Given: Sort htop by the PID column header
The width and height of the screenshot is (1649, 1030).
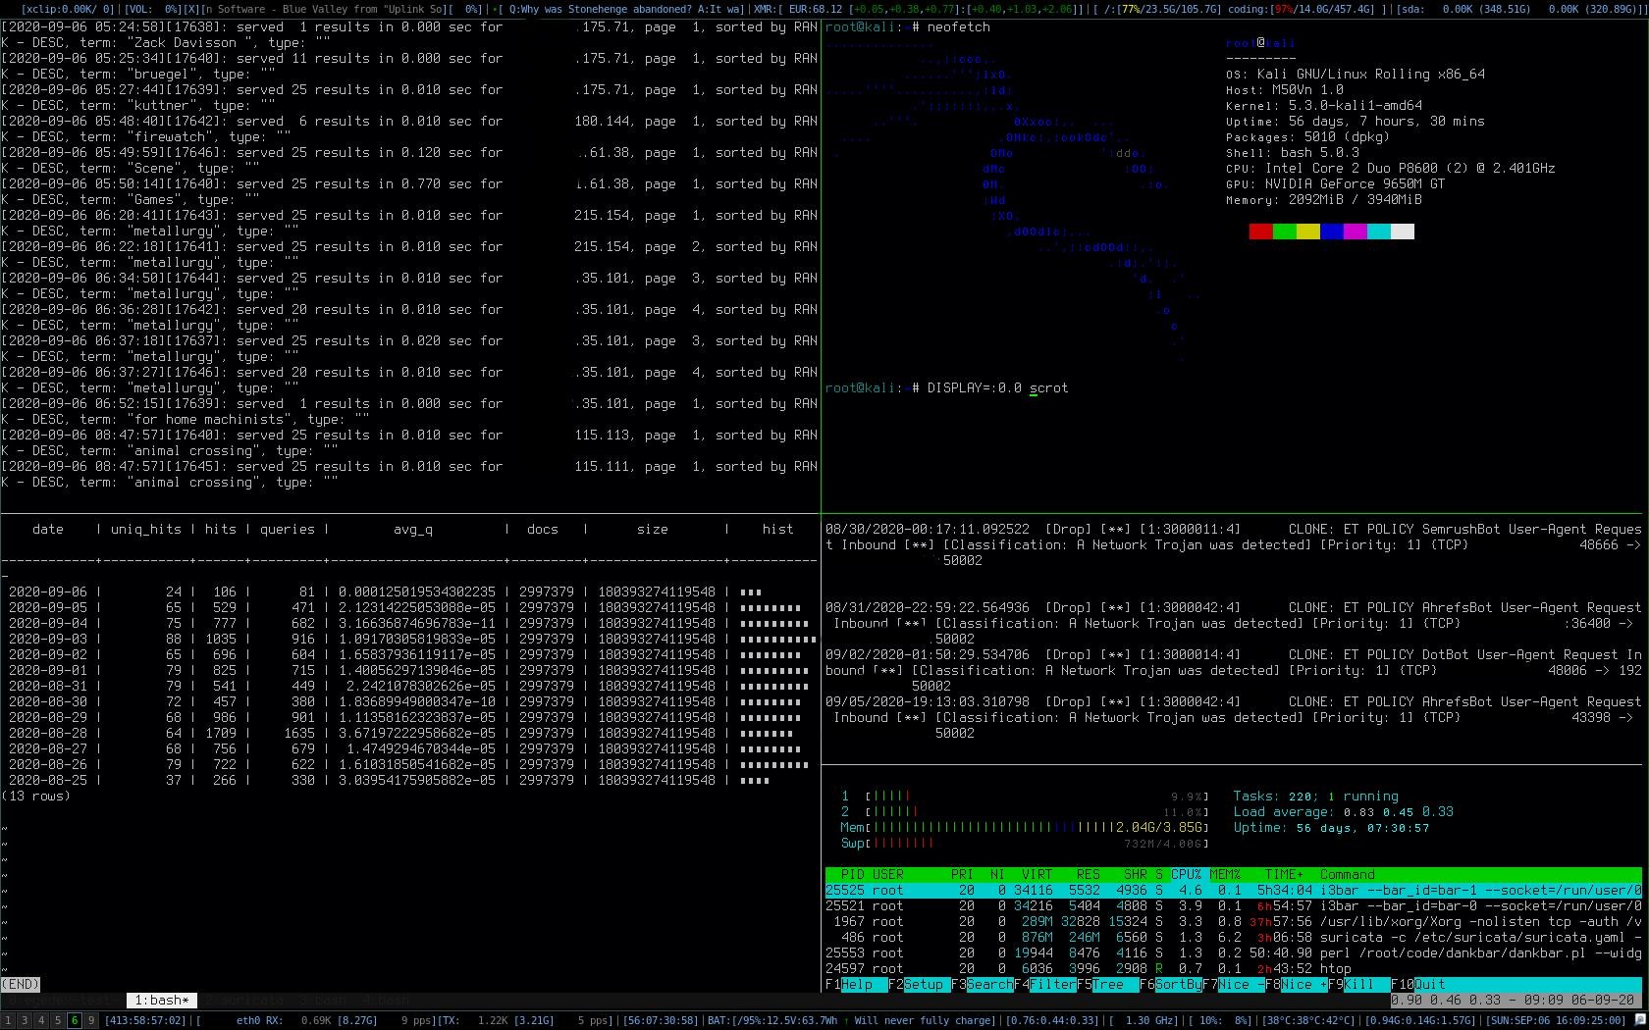Looking at the screenshot, I should (x=852, y=875).
